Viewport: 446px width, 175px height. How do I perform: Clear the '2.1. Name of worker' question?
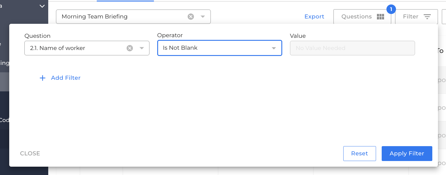(130, 48)
